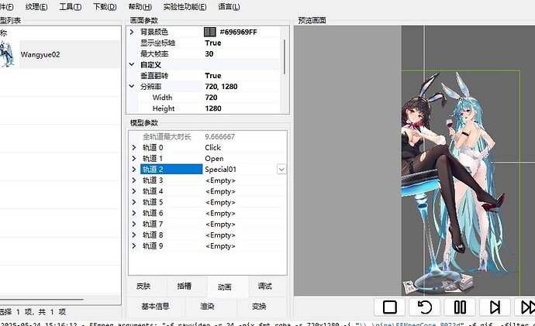535x326 pixels.
Task: Expand 轨道 8 row
Action: 133,235
